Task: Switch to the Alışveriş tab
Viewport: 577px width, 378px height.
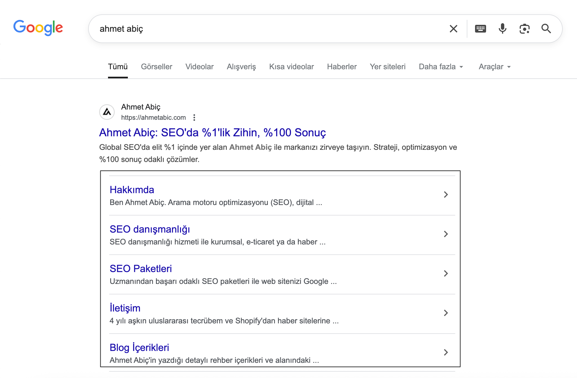Action: pyautogui.click(x=241, y=67)
